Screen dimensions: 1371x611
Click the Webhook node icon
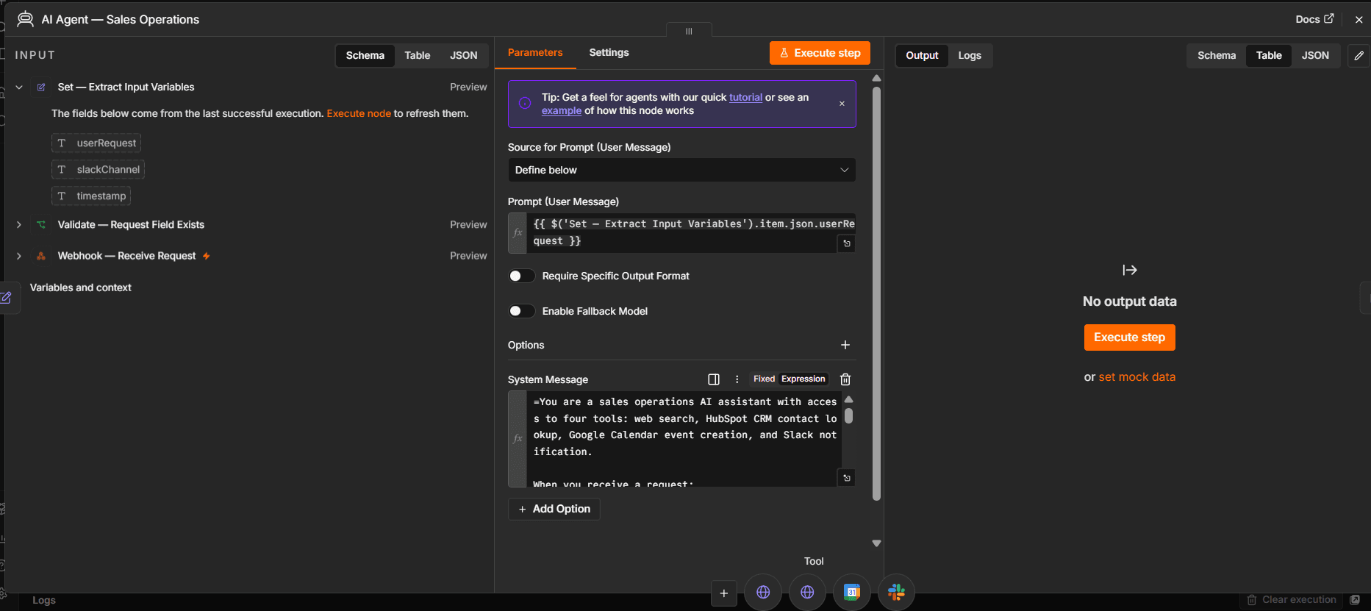pyautogui.click(x=41, y=256)
